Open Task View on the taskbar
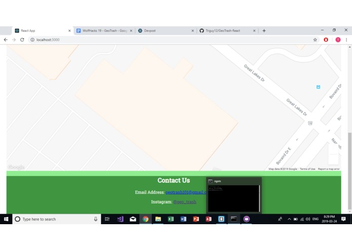 tap(107, 219)
